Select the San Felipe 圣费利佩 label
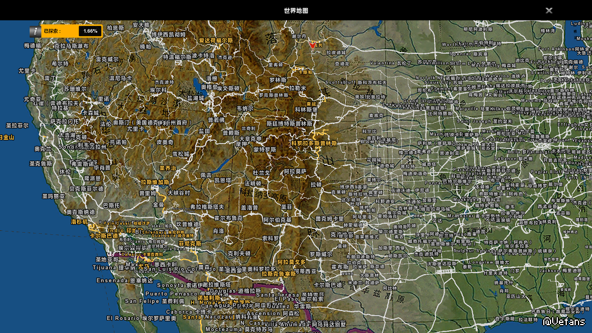 pos(154,301)
